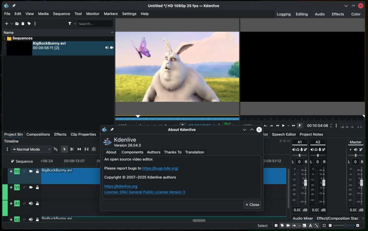Click the video icon on BigBuckBunny.avi bin clip
Screen dimensions: 368x231
(x=112, y=48)
